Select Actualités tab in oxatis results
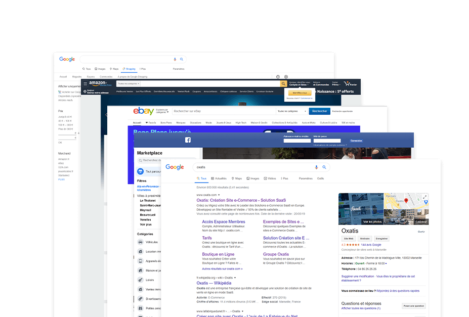Image resolution: width=469 pixels, height=317 pixels. [x=219, y=178]
